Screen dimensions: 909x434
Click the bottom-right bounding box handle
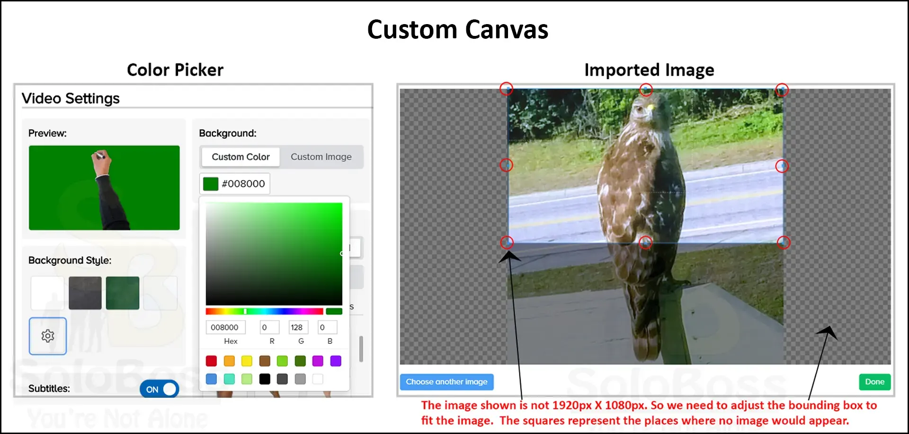(784, 243)
